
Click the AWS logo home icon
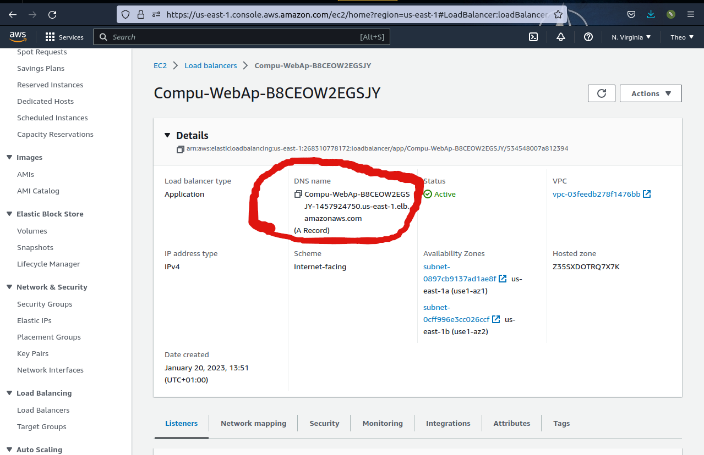pos(18,37)
